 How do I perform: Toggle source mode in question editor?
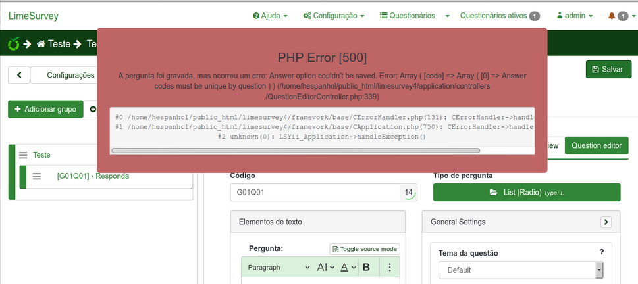(x=365, y=249)
